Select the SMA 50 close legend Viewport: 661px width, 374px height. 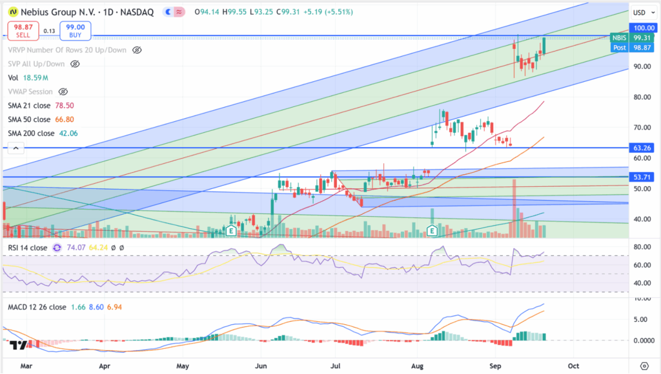41,119
